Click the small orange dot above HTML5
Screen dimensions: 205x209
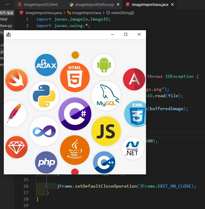[x=75, y=55]
